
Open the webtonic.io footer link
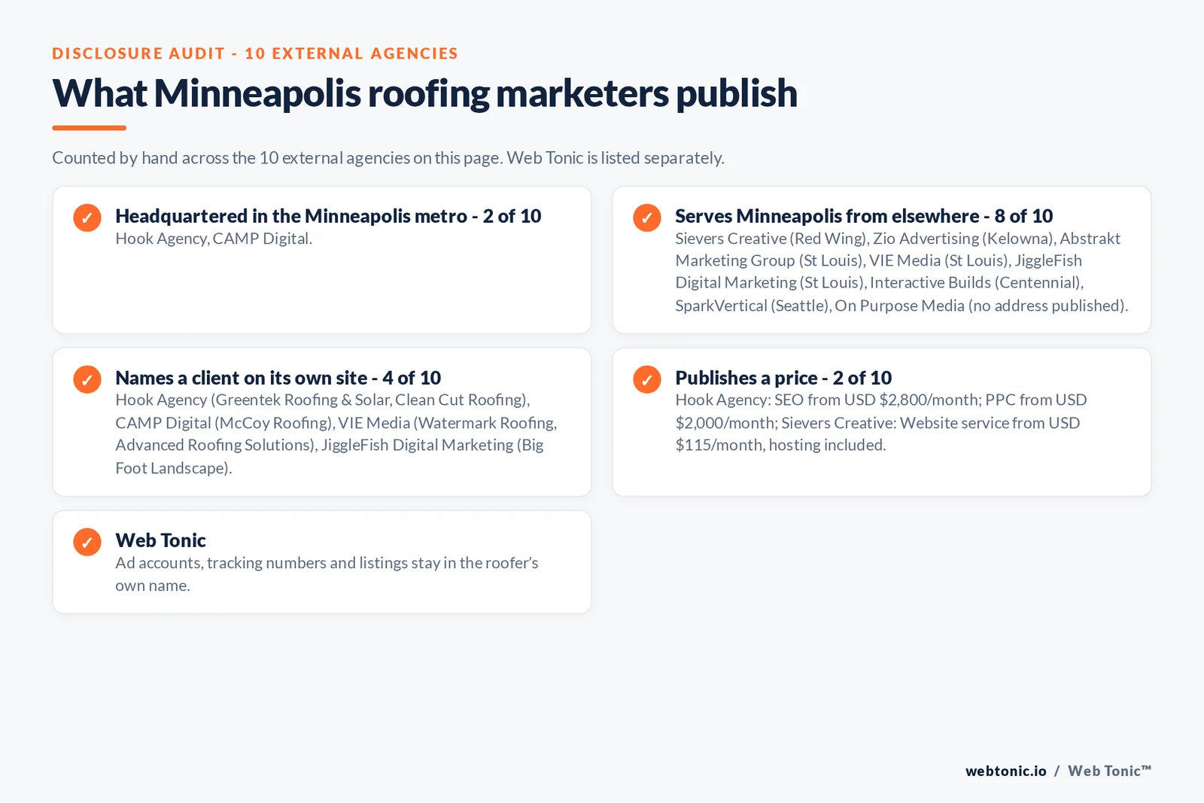tap(1006, 771)
